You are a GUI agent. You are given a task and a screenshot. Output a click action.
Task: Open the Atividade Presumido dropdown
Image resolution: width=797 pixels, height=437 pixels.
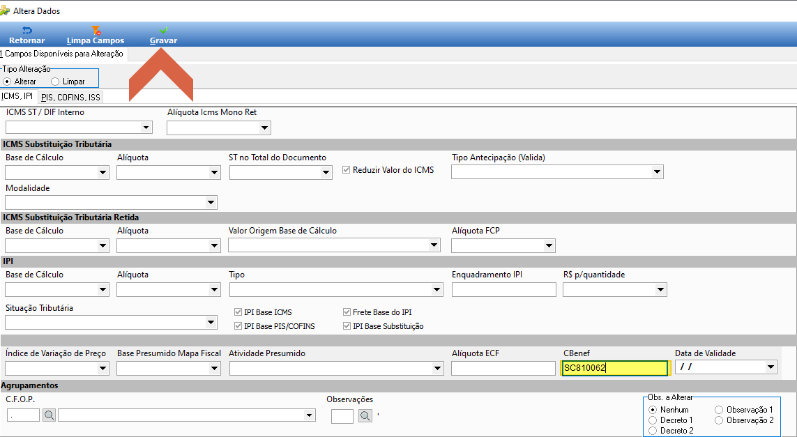(x=438, y=368)
